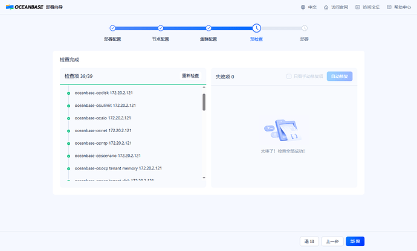Click the 集群配置 step checkmark circle
This screenshot has width=417, height=251.
[x=208, y=28]
